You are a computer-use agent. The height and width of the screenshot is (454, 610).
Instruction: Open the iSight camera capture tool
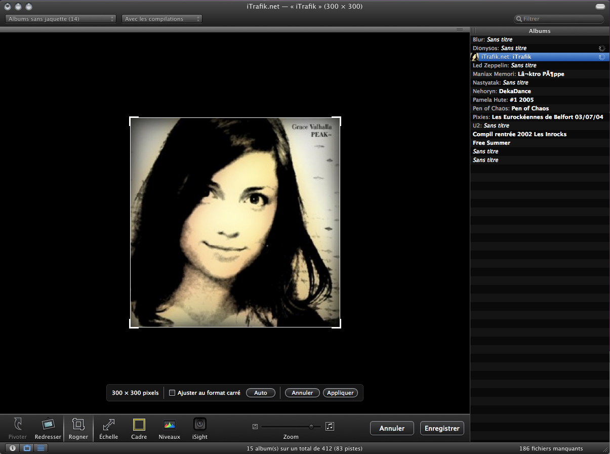coord(200,428)
